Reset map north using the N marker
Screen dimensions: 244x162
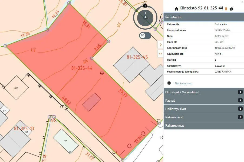click(145, 6)
